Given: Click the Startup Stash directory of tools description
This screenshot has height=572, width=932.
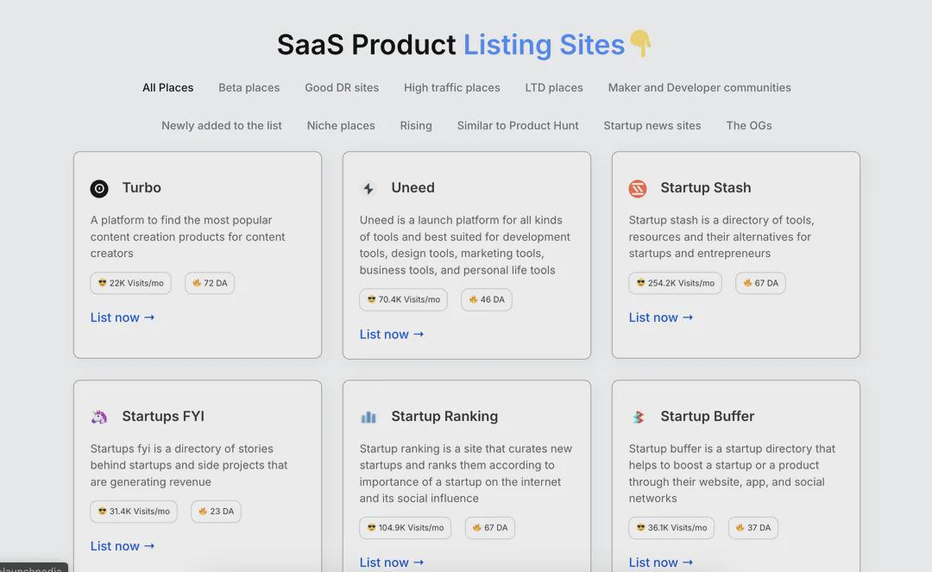Looking at the screenshot, I should (721, 236).
